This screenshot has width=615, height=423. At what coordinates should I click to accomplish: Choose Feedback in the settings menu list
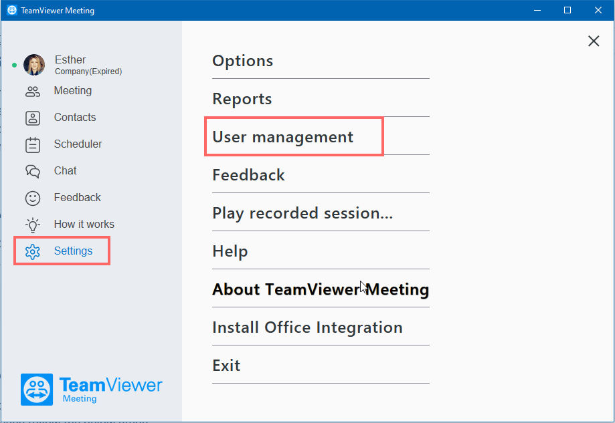tap(248, 174)
